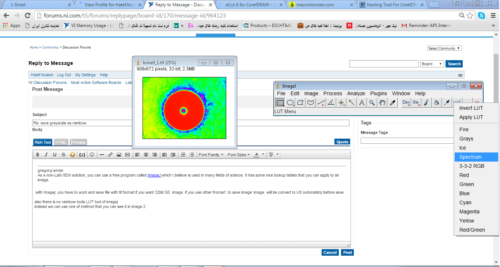This screenshot has width=500, height=267.
Task: Open the ImageJ hyperlink in reply body
Action: pyautogui.click(x=154, y=175)
